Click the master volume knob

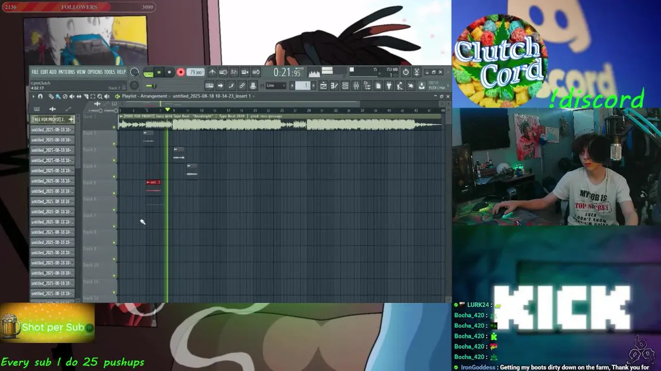(x=134, y=72)
